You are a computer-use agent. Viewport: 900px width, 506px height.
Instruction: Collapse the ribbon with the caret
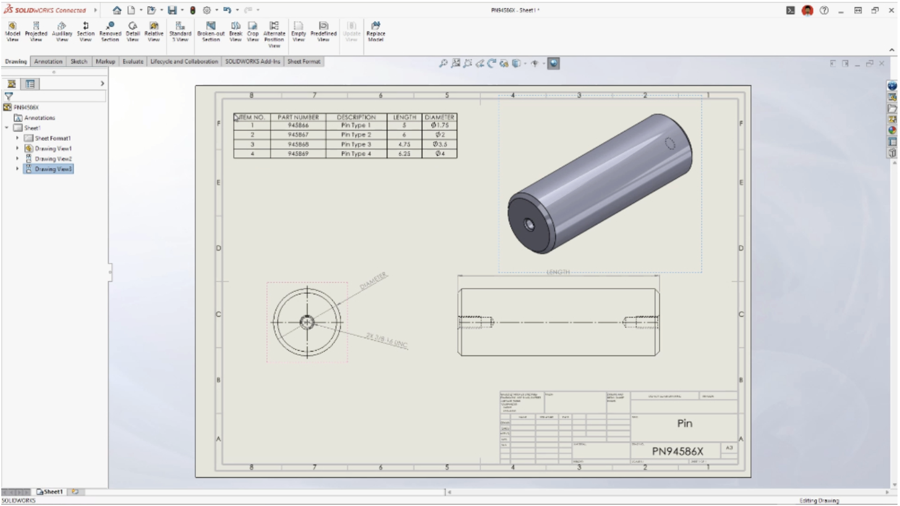pyautogui.click(x=891, y=49)
